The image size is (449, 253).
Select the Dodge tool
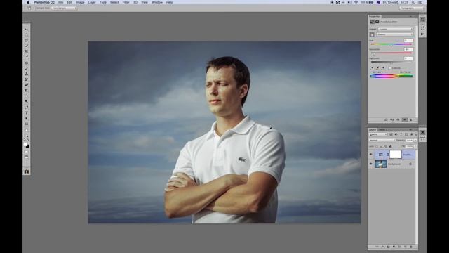[x=27, y=101]
